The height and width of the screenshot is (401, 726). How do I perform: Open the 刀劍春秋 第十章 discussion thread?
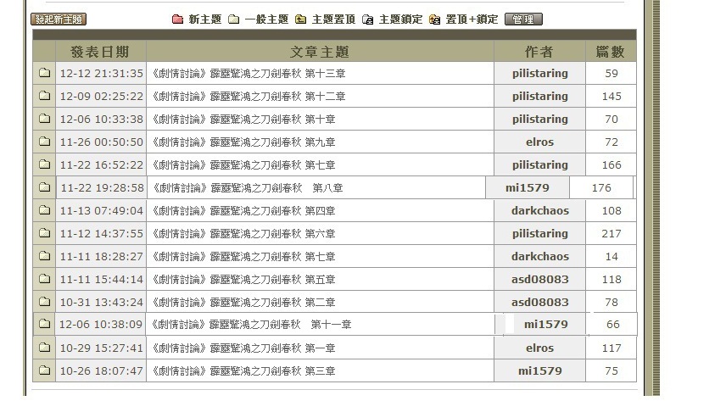pyautogui.click(x=243, y=119)
